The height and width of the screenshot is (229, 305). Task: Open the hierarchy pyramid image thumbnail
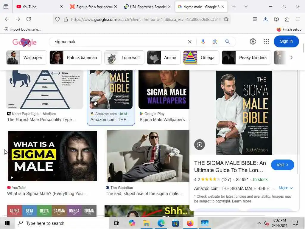[x=45, y=89]
